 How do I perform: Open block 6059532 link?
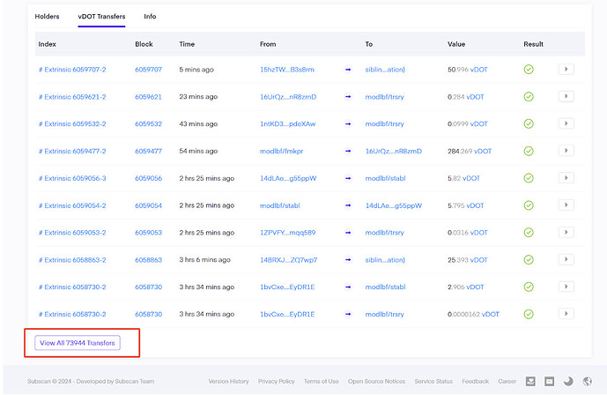coord(148,124)
